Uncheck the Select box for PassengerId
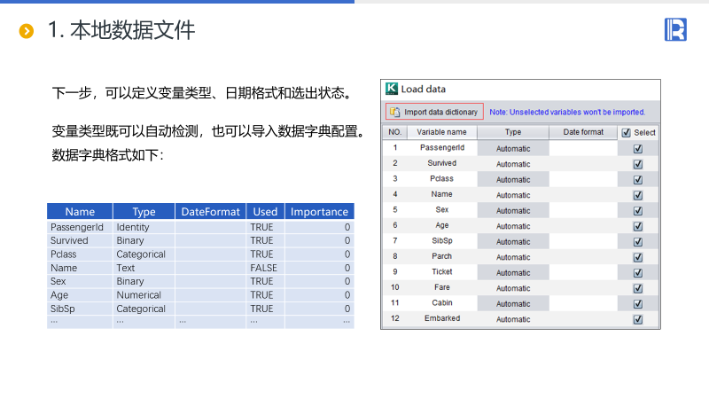 click(x=637, y=149)
